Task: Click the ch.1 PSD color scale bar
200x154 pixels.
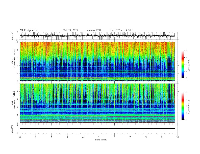Action: [183, 64]
